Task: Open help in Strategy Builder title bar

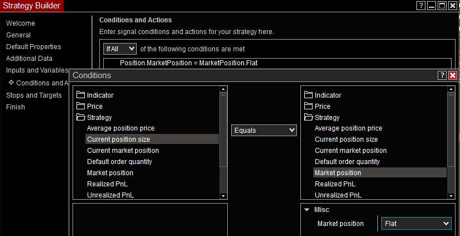Action: click(x=421, y=6)
